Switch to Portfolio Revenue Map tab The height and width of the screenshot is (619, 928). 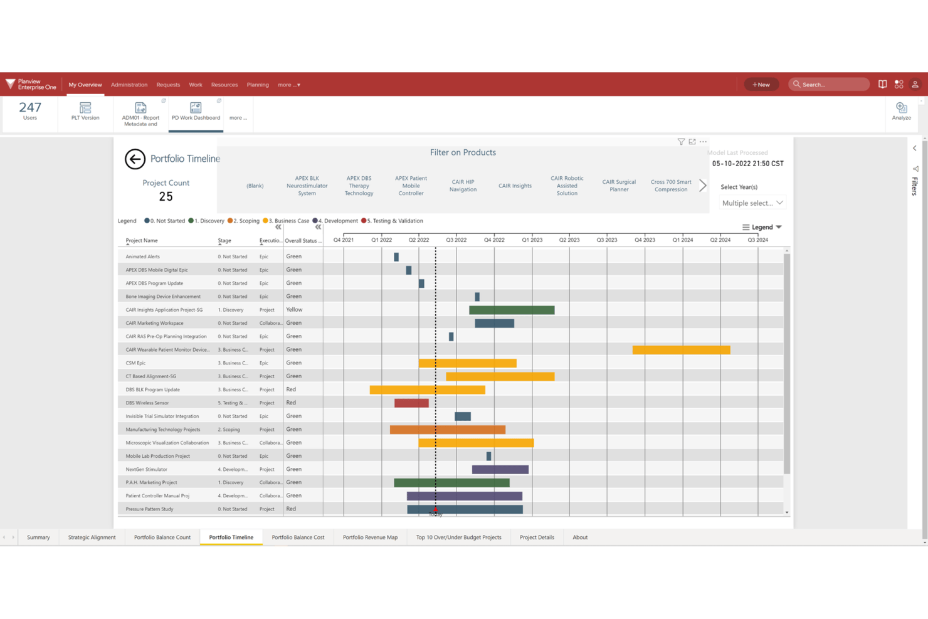[x=370, y=537]
